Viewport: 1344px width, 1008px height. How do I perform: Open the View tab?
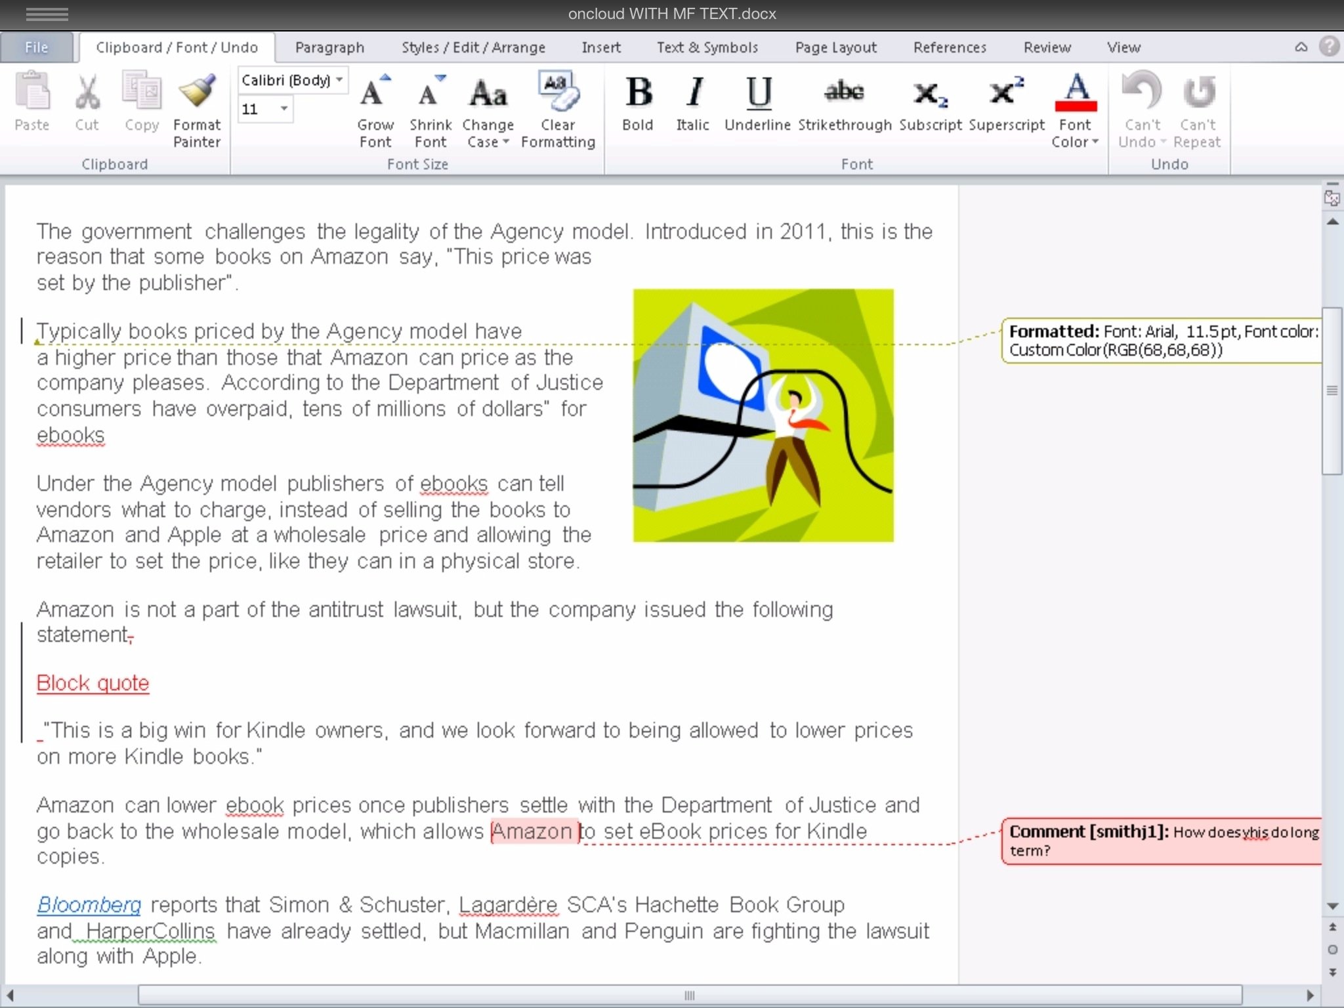pyautogui.click(x=1123, y=47)
